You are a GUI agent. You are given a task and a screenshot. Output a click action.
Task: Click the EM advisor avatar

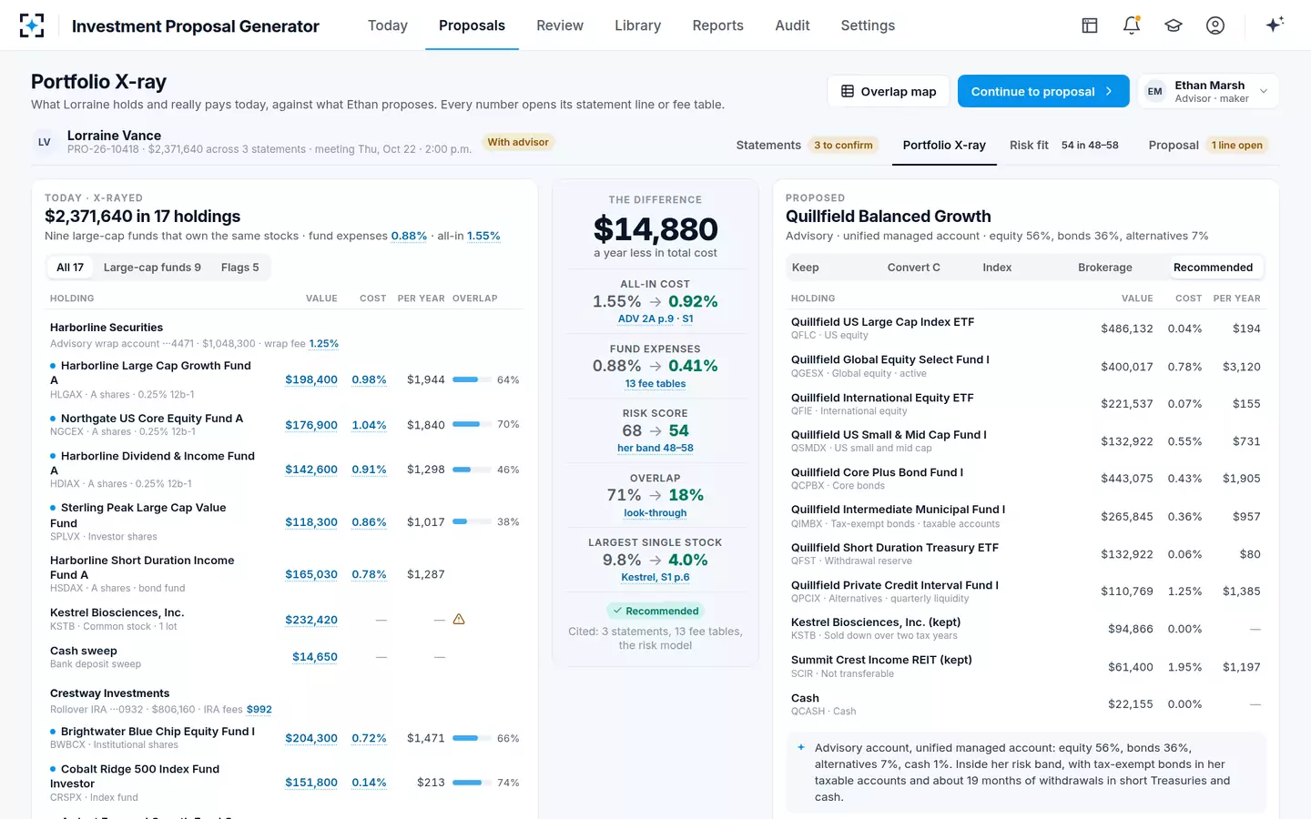point(1154,91)
